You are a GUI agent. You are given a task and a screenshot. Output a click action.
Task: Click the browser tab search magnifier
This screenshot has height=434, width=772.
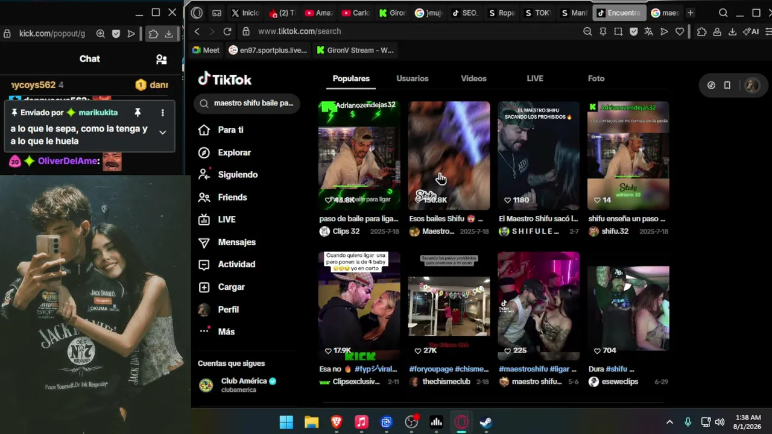(723, 13)
